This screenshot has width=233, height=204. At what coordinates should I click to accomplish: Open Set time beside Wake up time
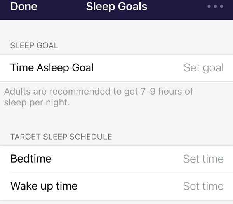[x=203, y=186]
